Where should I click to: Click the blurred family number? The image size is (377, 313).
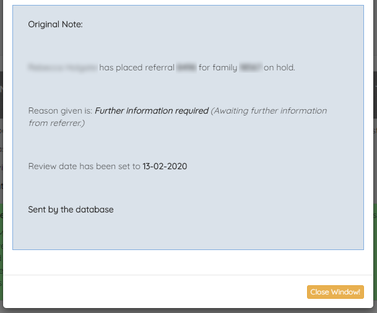coord(250,67)
